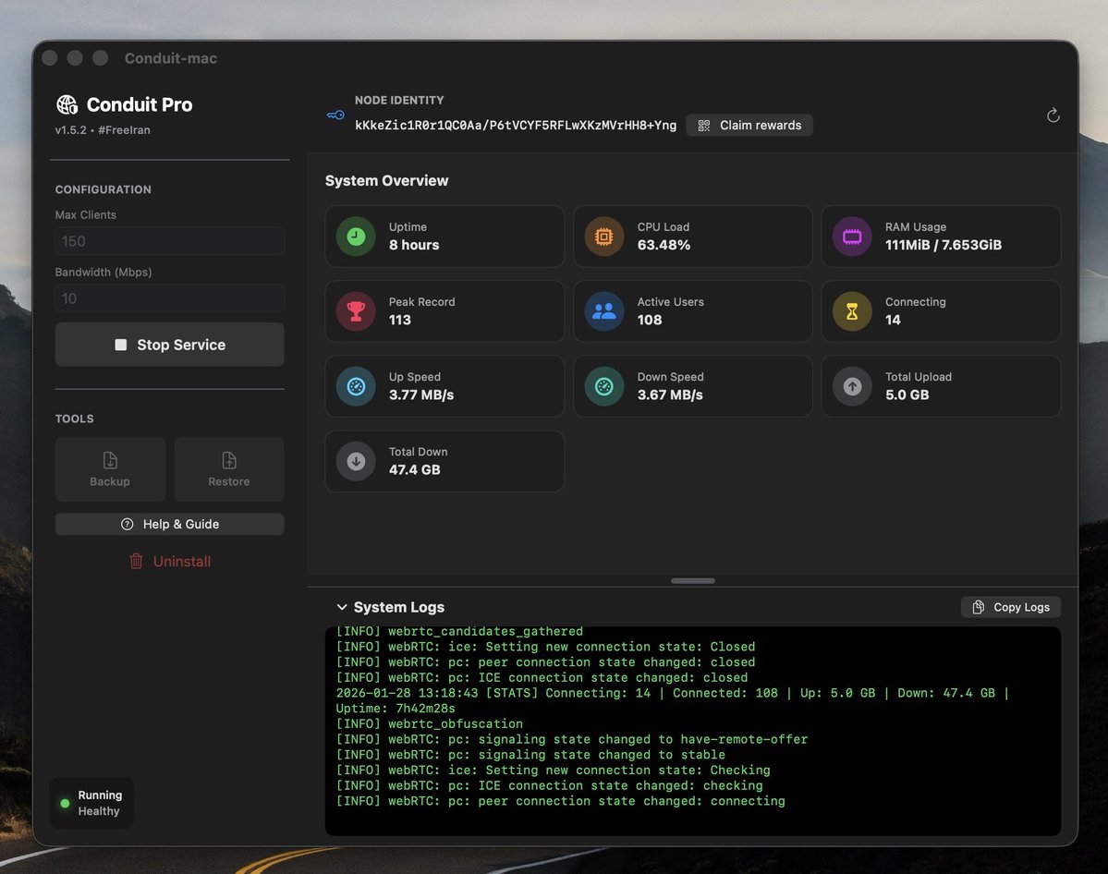Click the panel divider handle above System Logs
This screenshot has width=1108, height=874.
(x=692, y=581)
